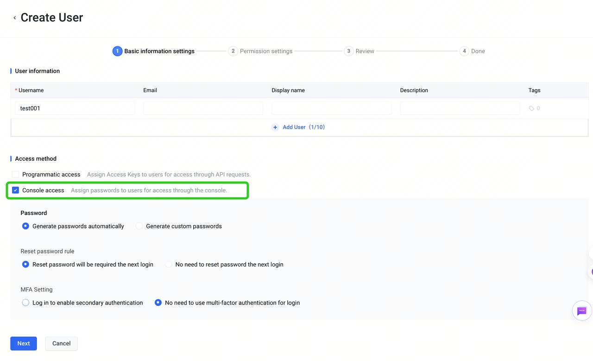Open the purple chat support bubble
Screen dimensions: 593x361
click(582, 311)
